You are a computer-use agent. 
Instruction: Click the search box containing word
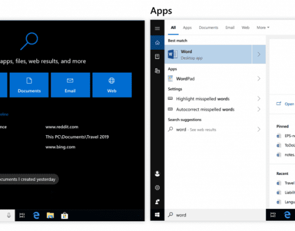pos(215,215)
